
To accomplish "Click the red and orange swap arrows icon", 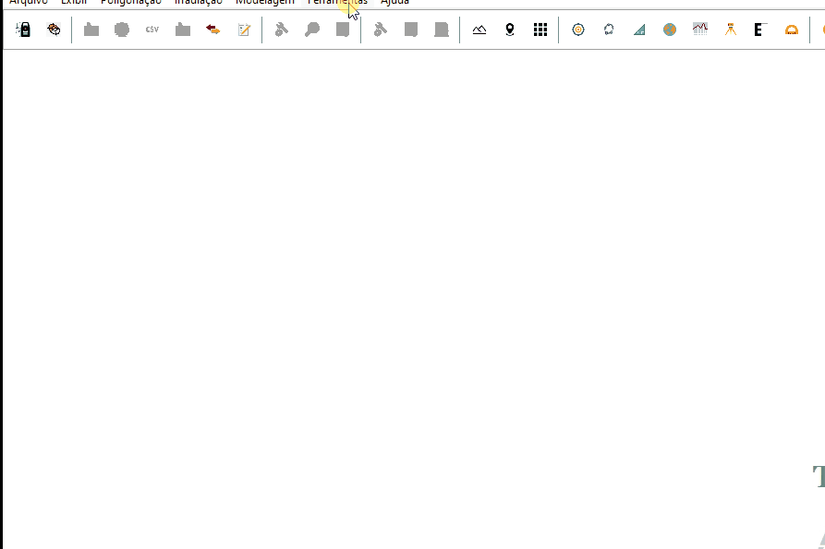I will coord(213,30).
